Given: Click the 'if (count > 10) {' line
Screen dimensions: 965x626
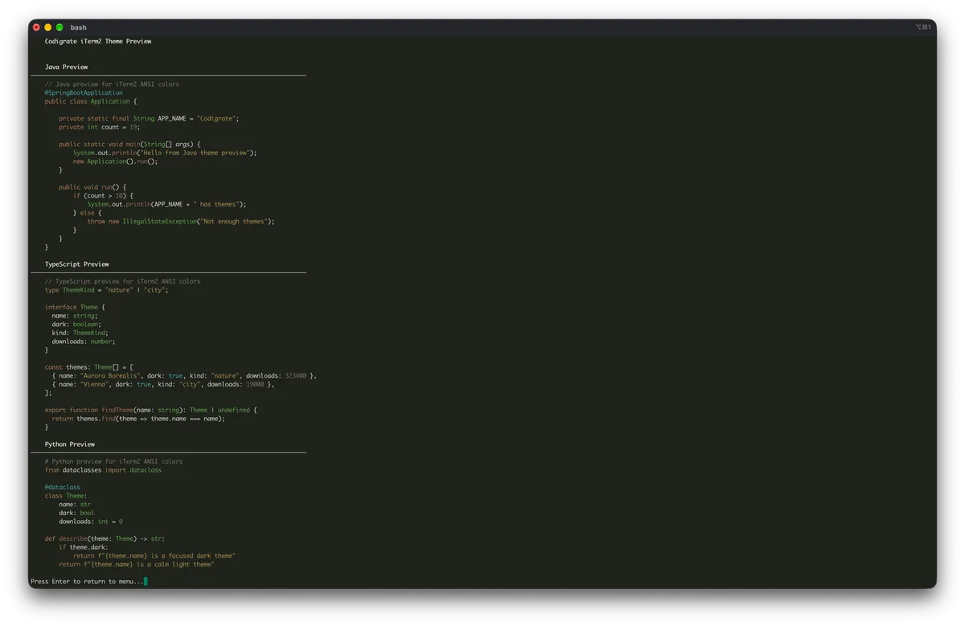Looking at the screenshot, I should (103, 195).
